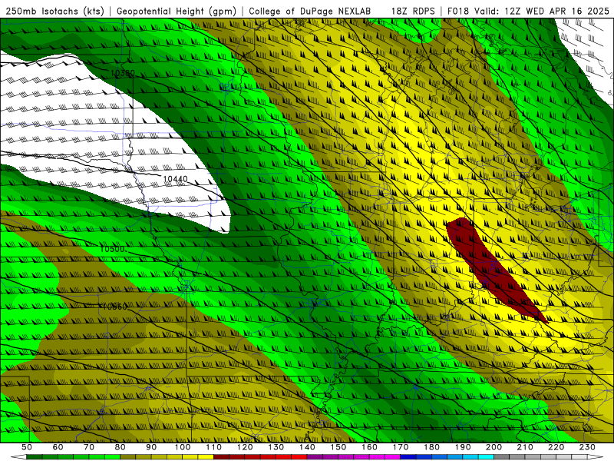Click the 80 label on color scale

(120, 447)
